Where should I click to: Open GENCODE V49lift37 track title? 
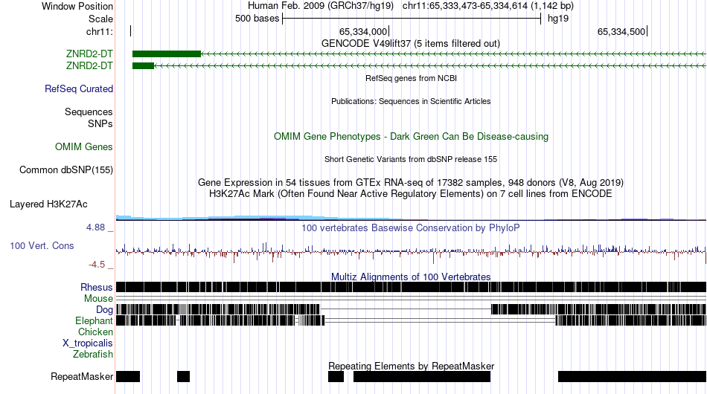pos(410,44)
